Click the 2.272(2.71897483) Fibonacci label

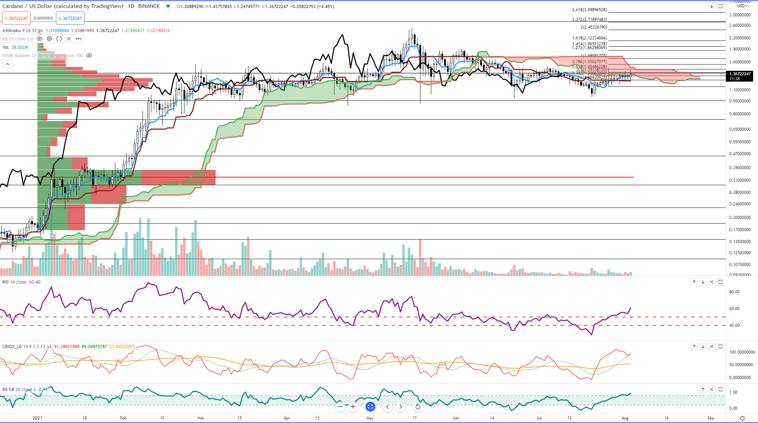pyautogui.click(x=589, y=20)
